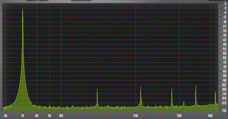Viewport: 228px width, 119px height.
Task: Select the 10K frequency axis label
Action: click(x=61, y=116)
